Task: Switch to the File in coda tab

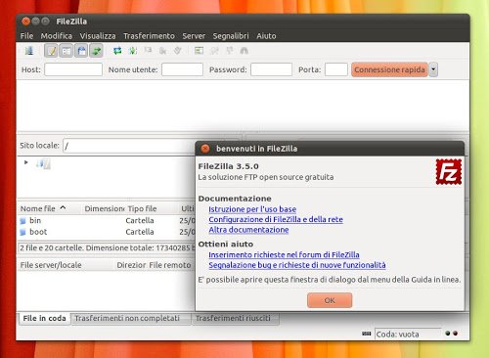Action: [x=44, y=318]
